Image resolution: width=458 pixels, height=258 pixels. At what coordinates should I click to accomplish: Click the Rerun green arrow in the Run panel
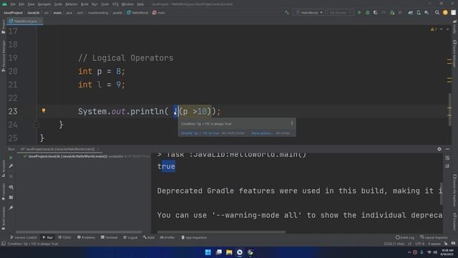(x=11, y=158)
